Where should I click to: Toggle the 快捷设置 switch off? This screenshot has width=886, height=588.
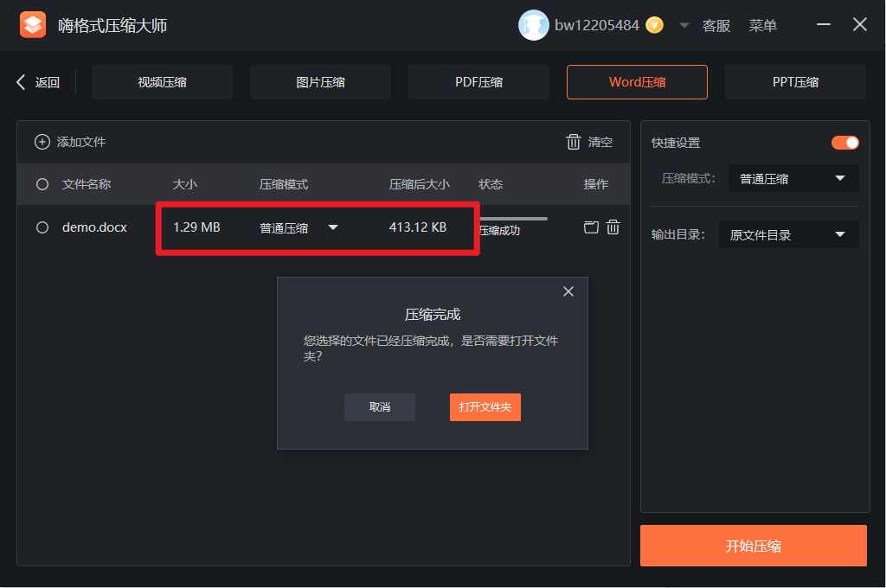tap(844, 143)
